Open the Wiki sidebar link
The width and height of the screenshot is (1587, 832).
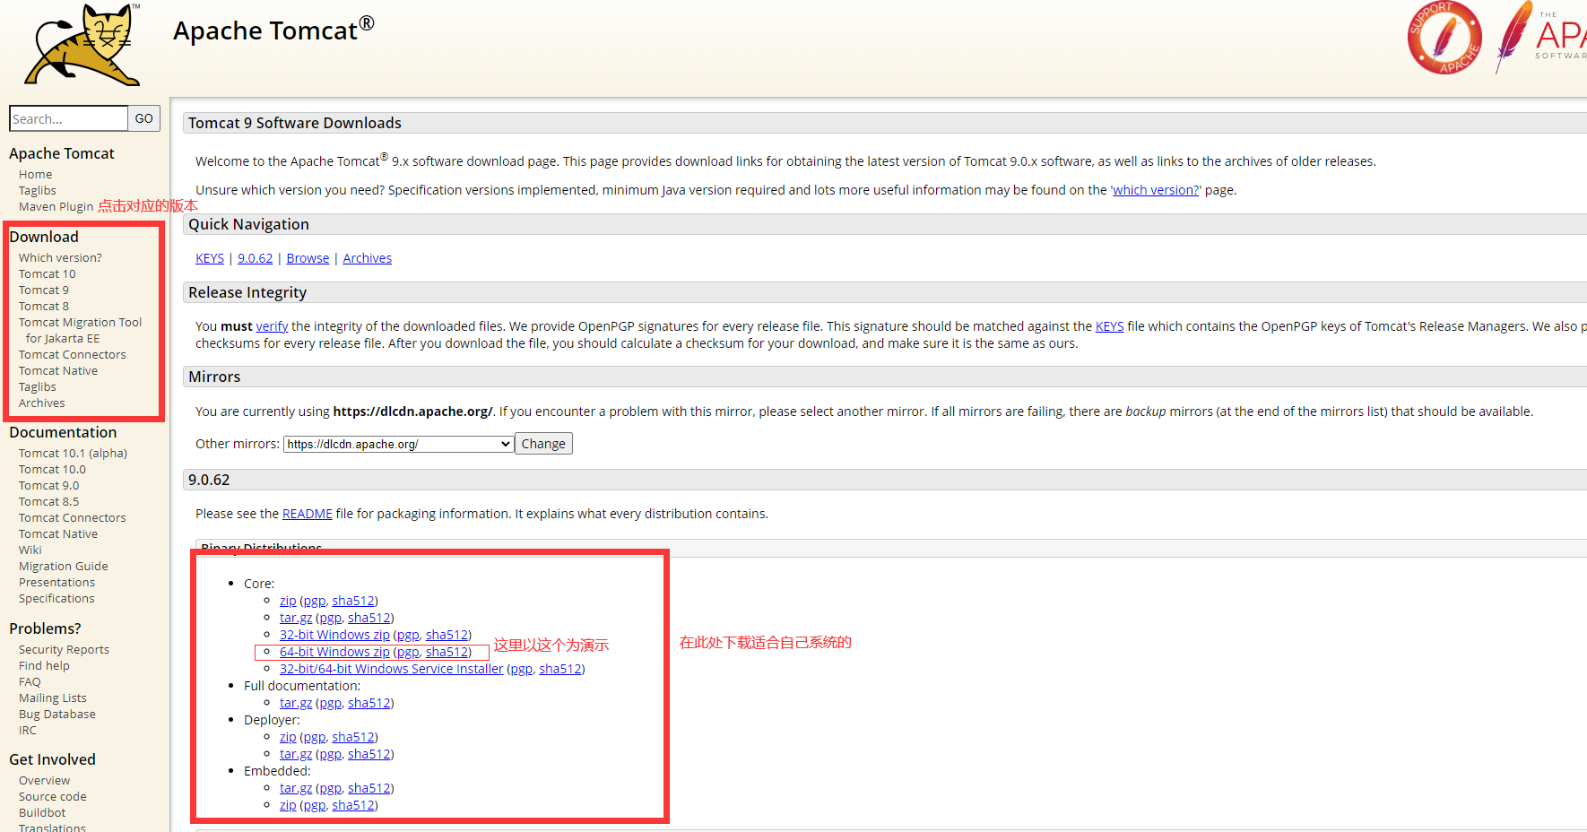pyautogui.click(x=30, y=550)
